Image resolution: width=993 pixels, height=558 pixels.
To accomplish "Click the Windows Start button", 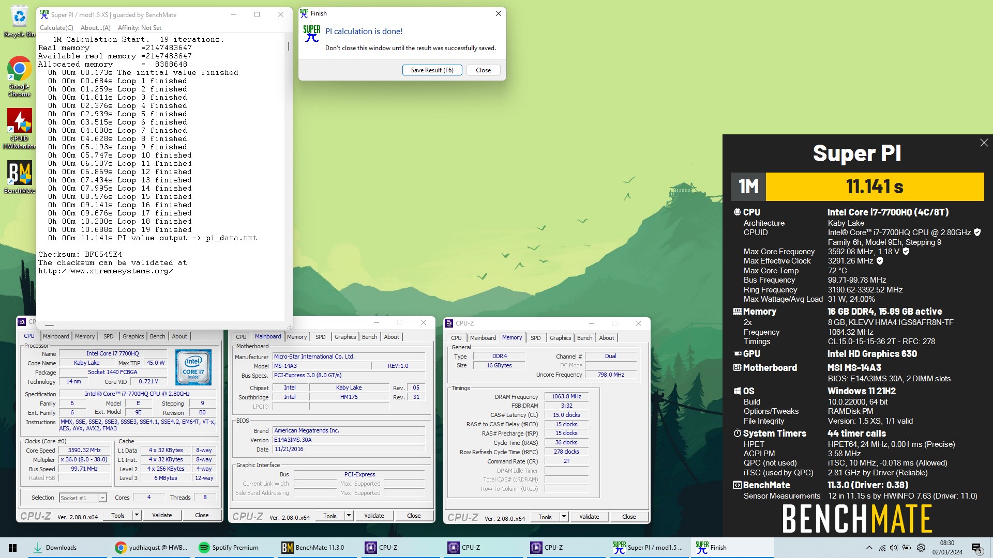I will pyautogui.click(x=13, y=548).
